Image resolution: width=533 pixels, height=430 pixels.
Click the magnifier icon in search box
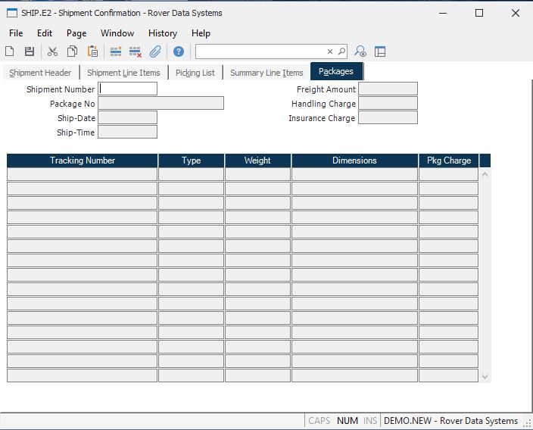(x=341, y=51)
